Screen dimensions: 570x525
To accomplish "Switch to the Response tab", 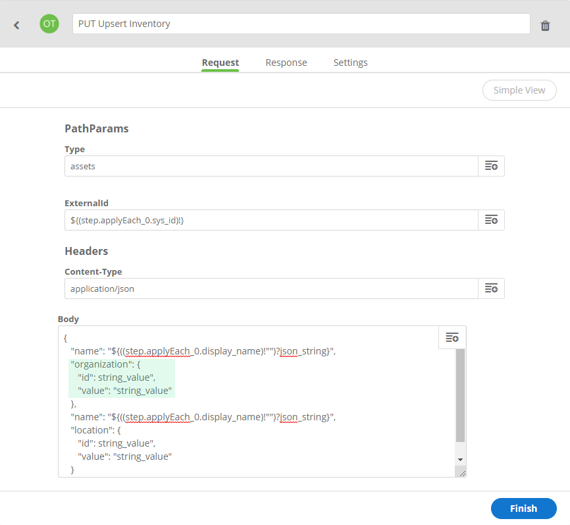I will click(x=286, y=63).
